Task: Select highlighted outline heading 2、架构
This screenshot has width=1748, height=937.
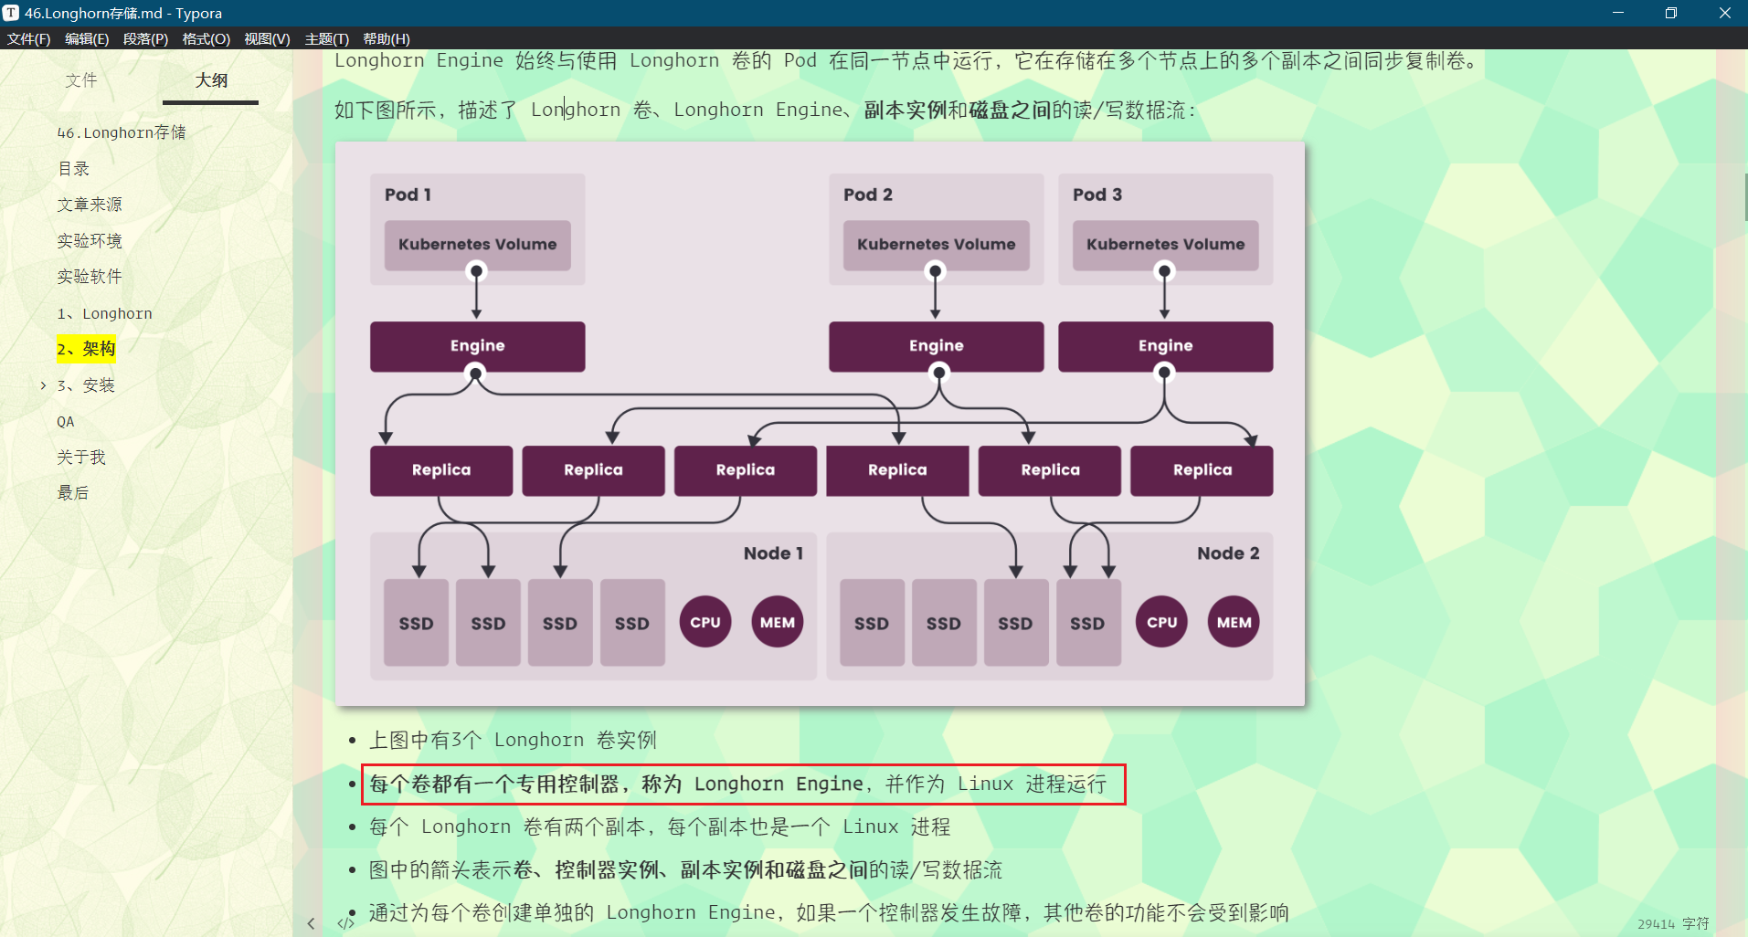Action: click(86, 349)
